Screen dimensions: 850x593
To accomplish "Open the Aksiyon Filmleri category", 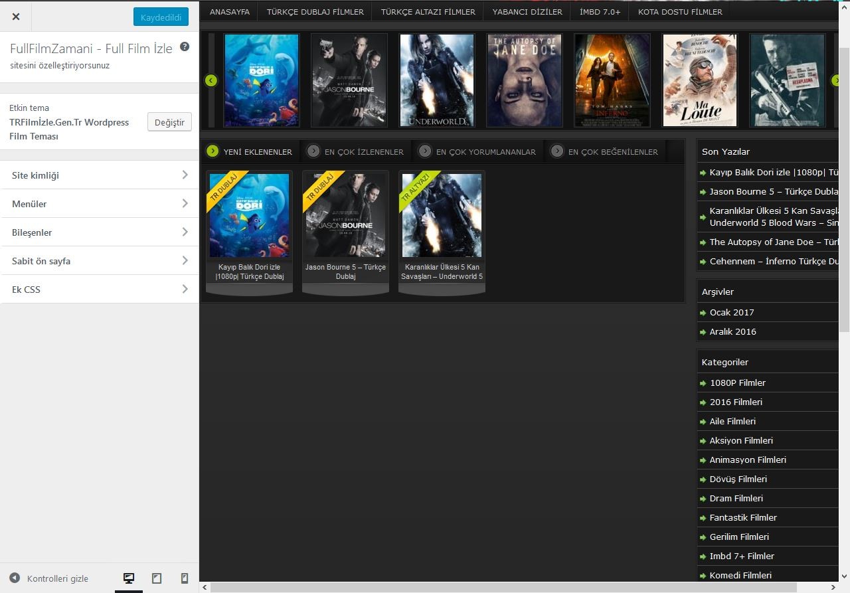I will pyautogui.click(x=741, y=440).
